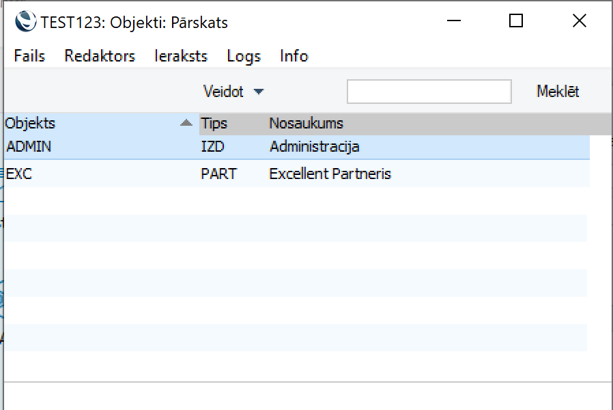
Task: Toggle the sort arrow in Objekts column
Action: click(186, 124)
